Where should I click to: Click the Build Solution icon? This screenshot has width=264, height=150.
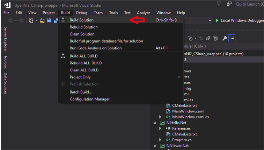coord(63,20)
